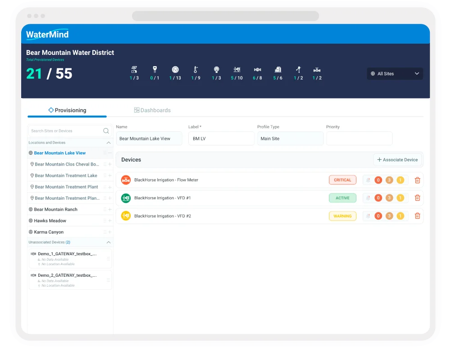Click yellow 1 alert count on VFD #2 row
The width and height of the screenshot is (451, 351).
point(401,216)
